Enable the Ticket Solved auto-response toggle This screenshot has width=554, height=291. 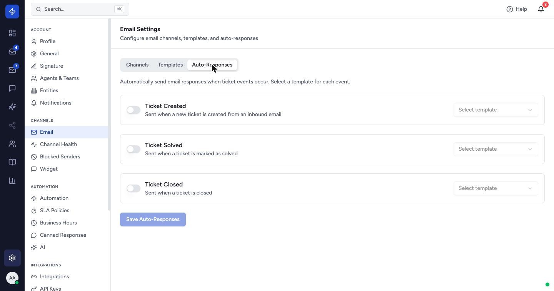(x=133, y=149)
